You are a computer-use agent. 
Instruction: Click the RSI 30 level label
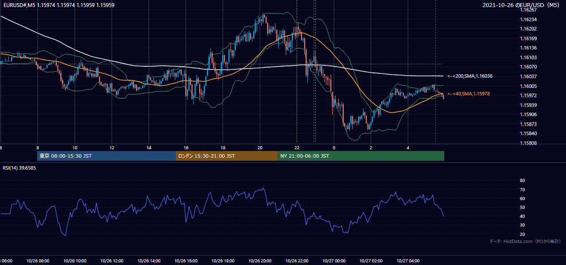[x=522, y=225]
